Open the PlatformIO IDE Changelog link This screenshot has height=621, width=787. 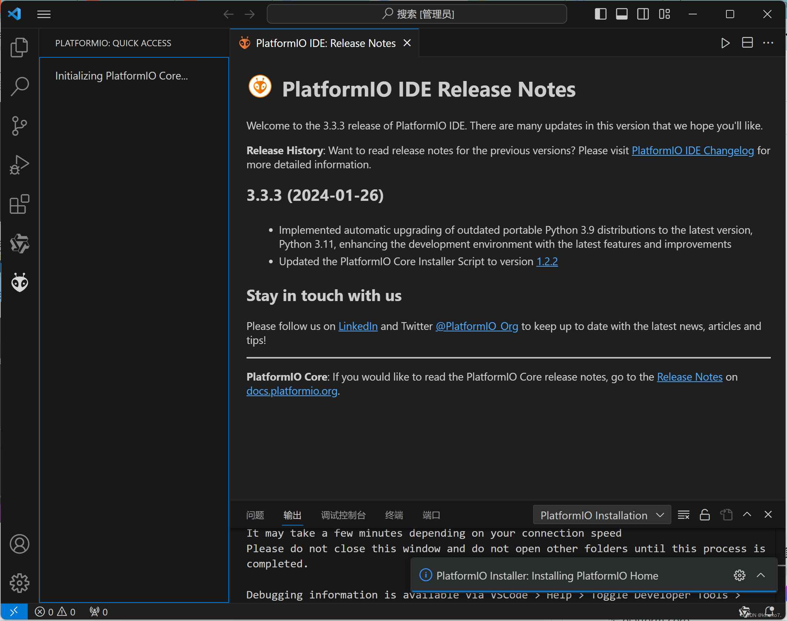point(693,151)
